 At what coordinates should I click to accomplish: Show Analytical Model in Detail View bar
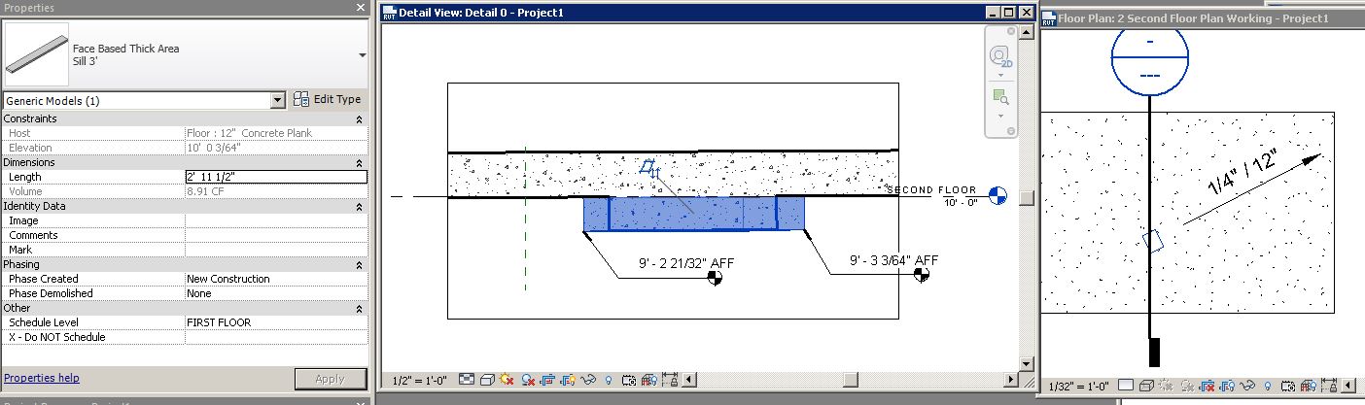click(649, 380)
